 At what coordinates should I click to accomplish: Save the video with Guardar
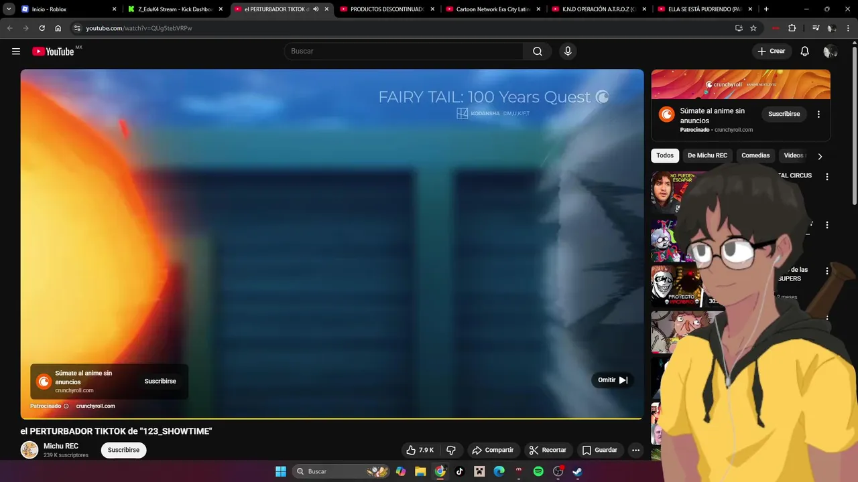599,450
